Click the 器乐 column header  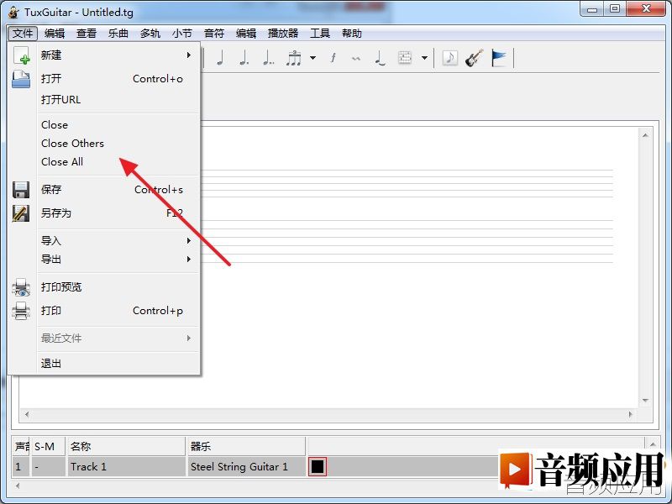click(x=246, y=447)
